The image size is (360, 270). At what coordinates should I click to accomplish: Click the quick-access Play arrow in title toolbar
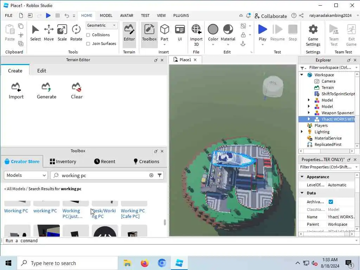tap(48, 15)
